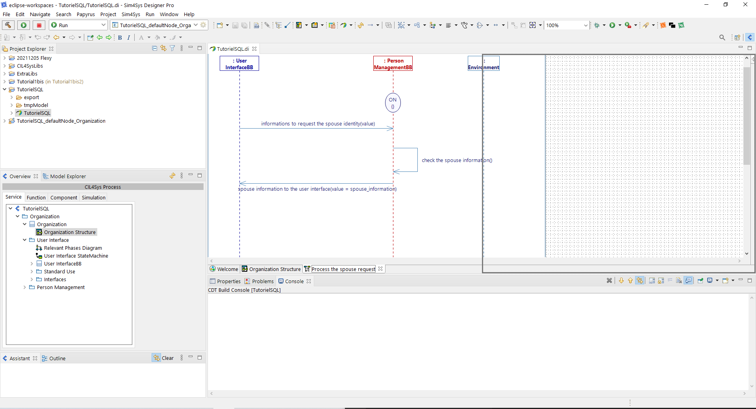Select the 'informations to request the spouse identity(value)' message

click(x=318, y=123)
